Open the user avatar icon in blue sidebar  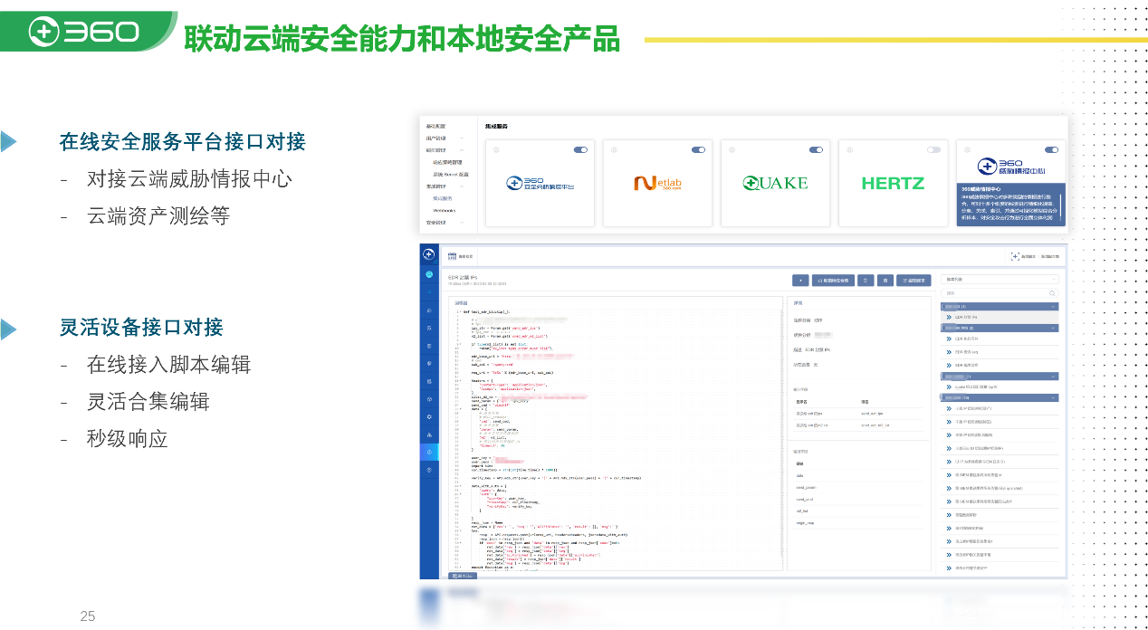click(x=429, y=274)
